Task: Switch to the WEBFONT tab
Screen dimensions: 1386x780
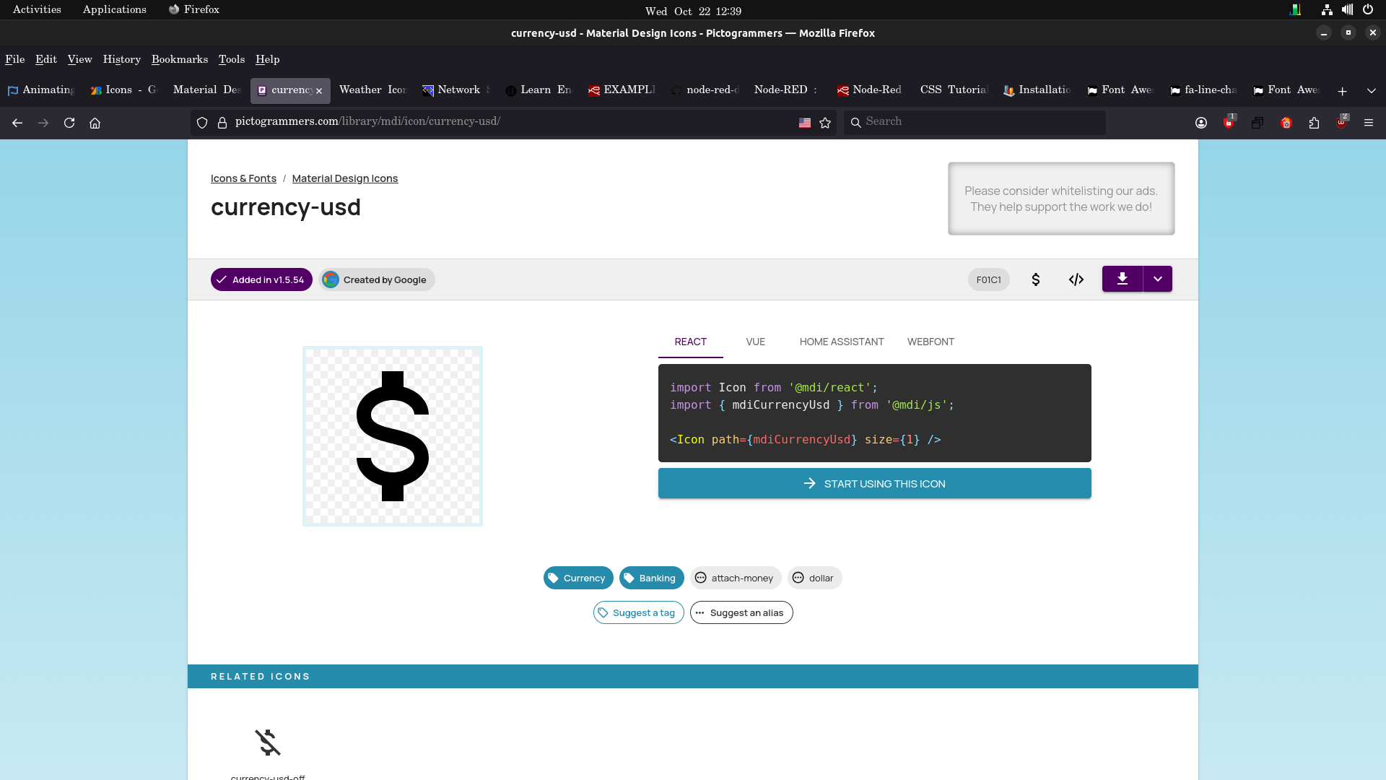Action: point(930,342)
